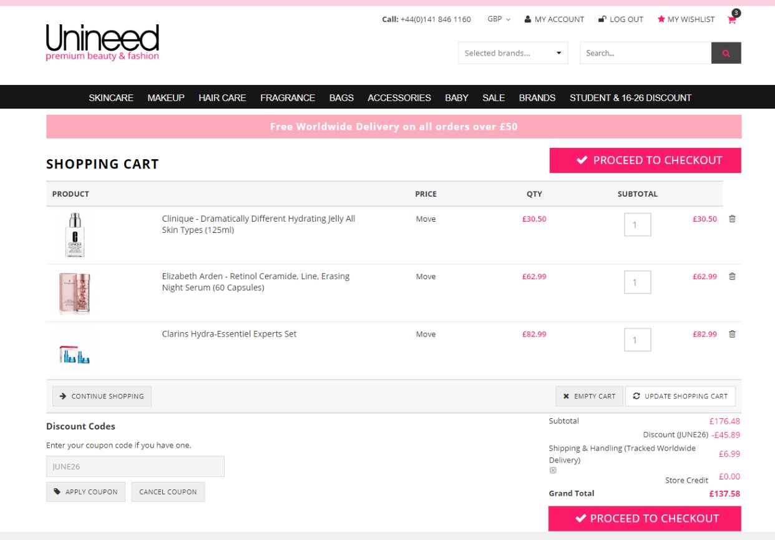Open Clinique Dramatically Different Hydrating Jelly link

tap(258, 224)
